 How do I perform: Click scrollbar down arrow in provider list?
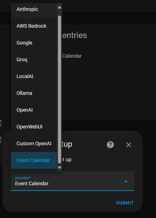tap(60, 168)
